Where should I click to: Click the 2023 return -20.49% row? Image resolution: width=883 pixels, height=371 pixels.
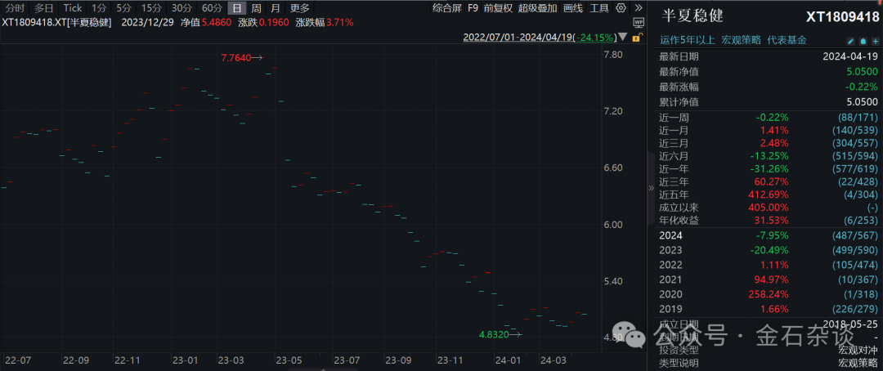click(768, 250)
